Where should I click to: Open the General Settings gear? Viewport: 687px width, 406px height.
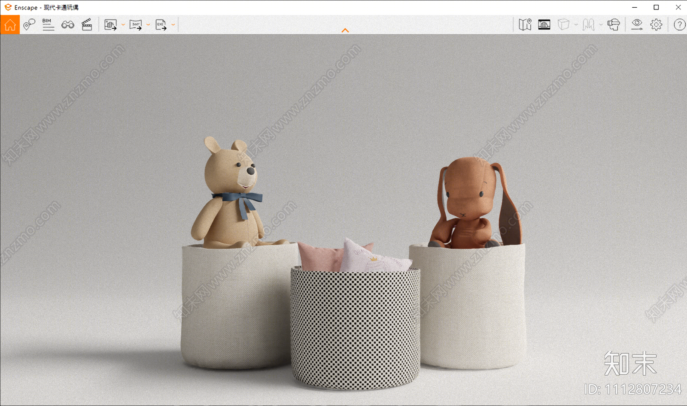[656, 25]
